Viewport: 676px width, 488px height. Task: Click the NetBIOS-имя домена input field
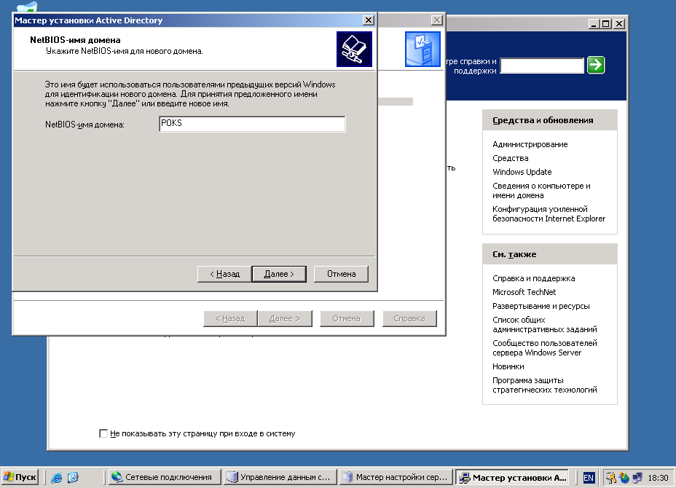pos(252,124)
